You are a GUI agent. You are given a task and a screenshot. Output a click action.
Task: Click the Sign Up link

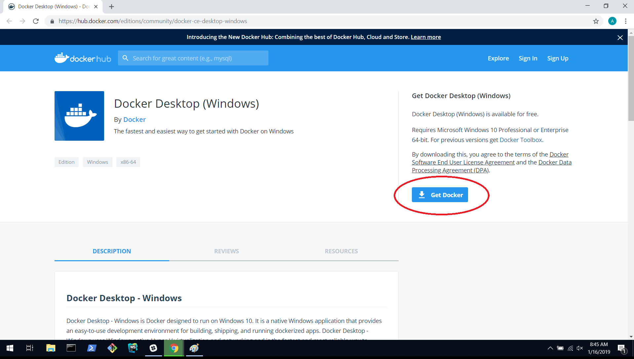[x=558, y=58]
